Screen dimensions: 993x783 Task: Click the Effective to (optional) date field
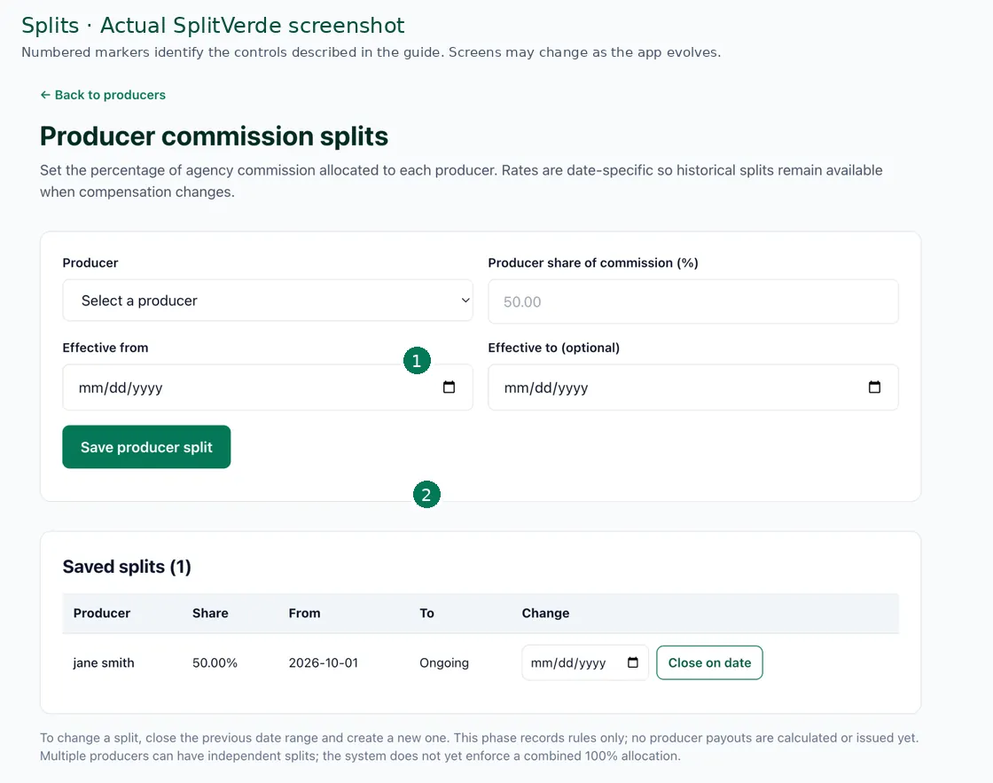pyautogui.click(x=692, y=387)
